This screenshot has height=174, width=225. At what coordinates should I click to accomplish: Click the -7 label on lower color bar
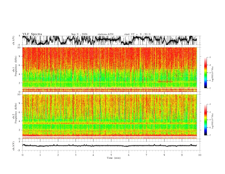point(210,135)
